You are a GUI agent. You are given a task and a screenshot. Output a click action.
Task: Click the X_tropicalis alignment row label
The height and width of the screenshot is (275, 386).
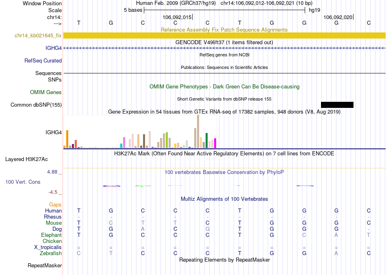click(48, 247)
